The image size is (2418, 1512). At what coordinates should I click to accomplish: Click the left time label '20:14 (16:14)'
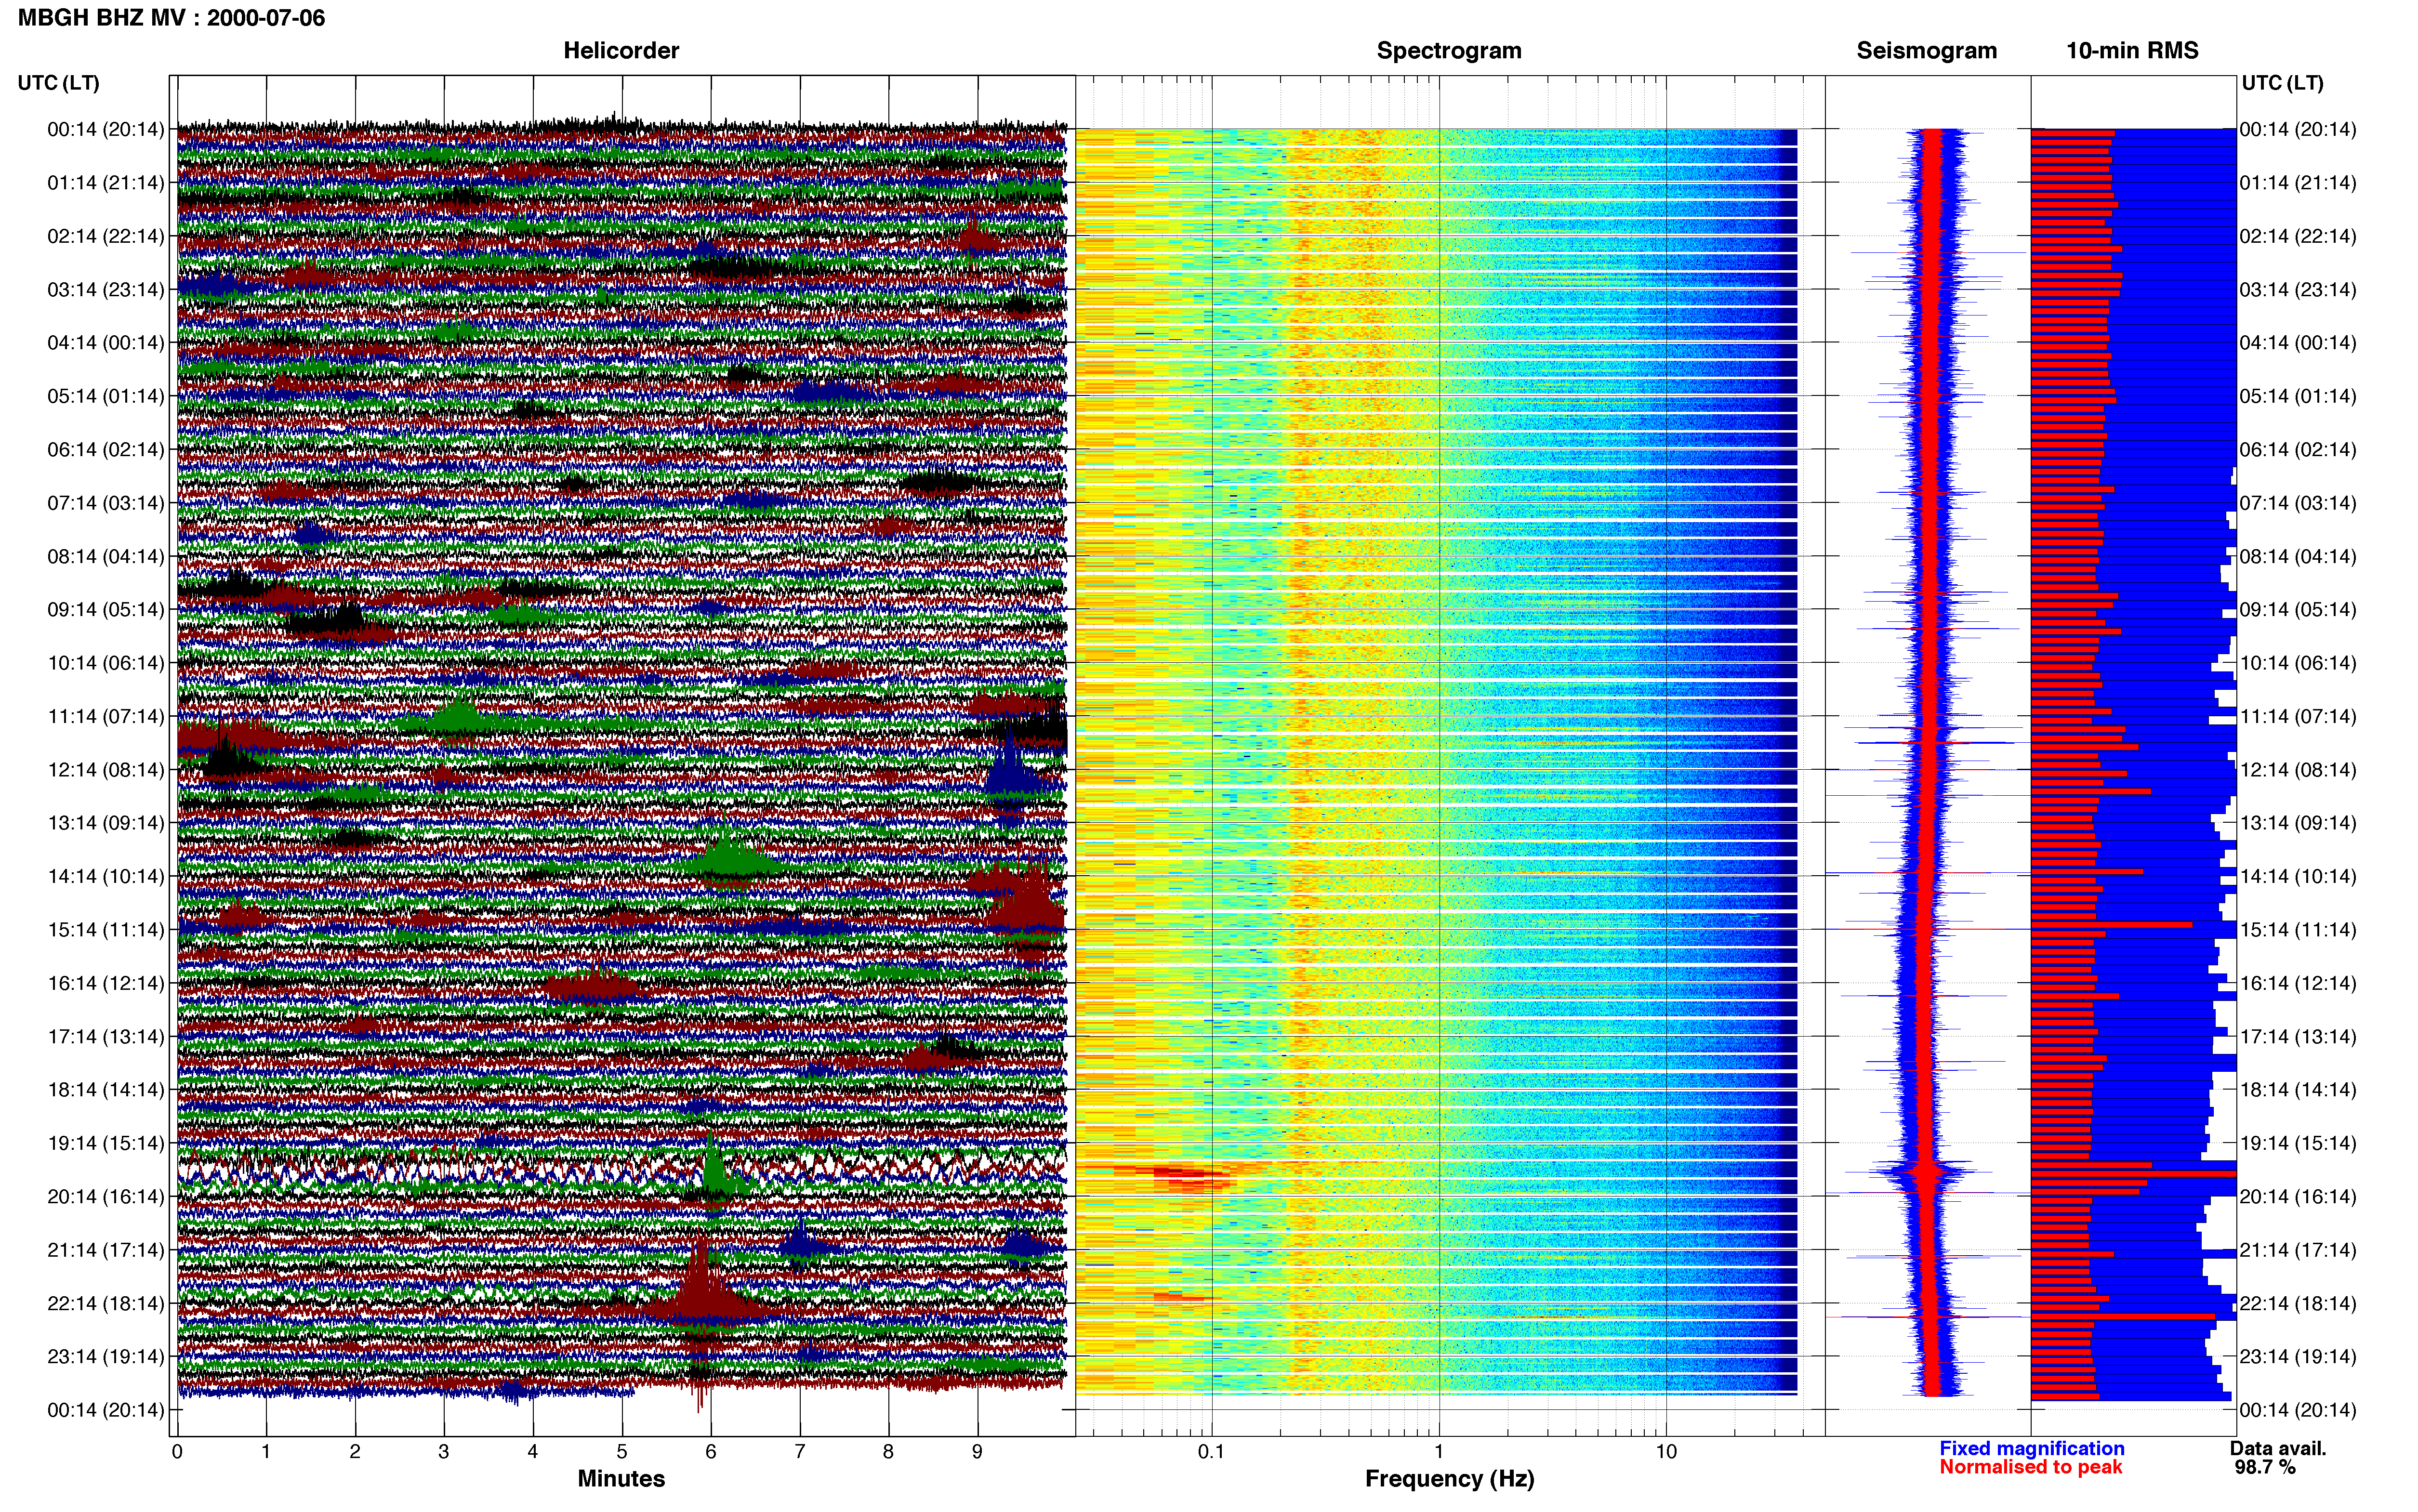click(x=106, y=1196)
